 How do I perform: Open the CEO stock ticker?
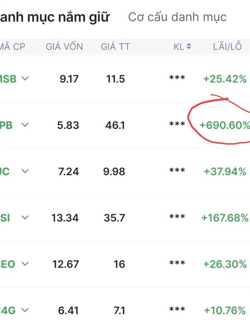pyautogui.click(x=7, y=264)
